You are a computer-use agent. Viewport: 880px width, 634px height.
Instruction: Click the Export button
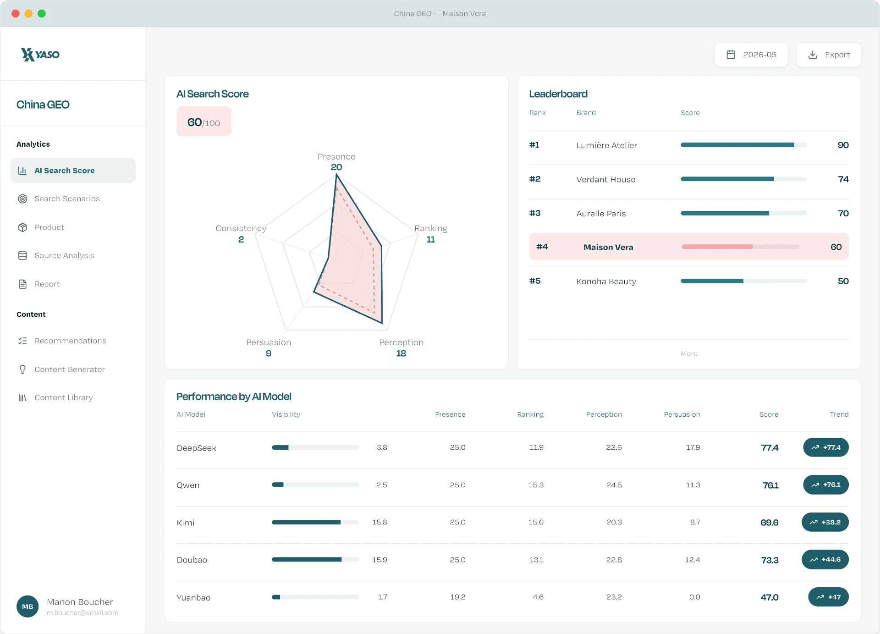point(829,55)
